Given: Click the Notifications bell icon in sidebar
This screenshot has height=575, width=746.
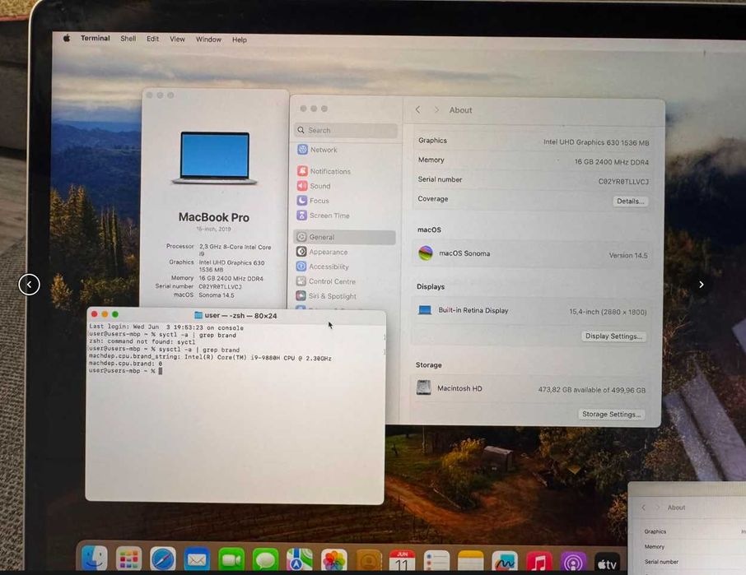Looking at the screenshot, I should [x=302, y=170].
